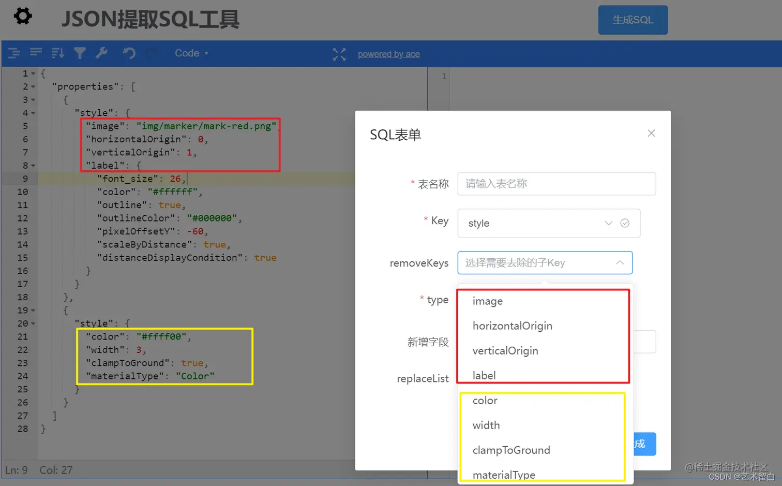This screenshot has width=782, height=486.
Task: Open the powered by ace link
Action: [x=389, y=54]
